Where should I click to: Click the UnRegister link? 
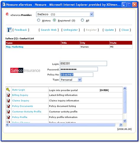click(x=71, y=30)
